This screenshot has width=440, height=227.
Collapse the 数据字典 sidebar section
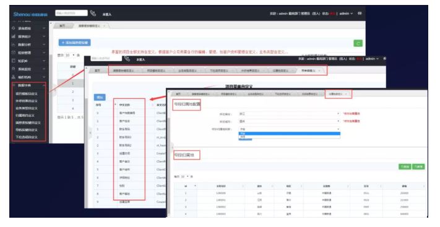44,85
